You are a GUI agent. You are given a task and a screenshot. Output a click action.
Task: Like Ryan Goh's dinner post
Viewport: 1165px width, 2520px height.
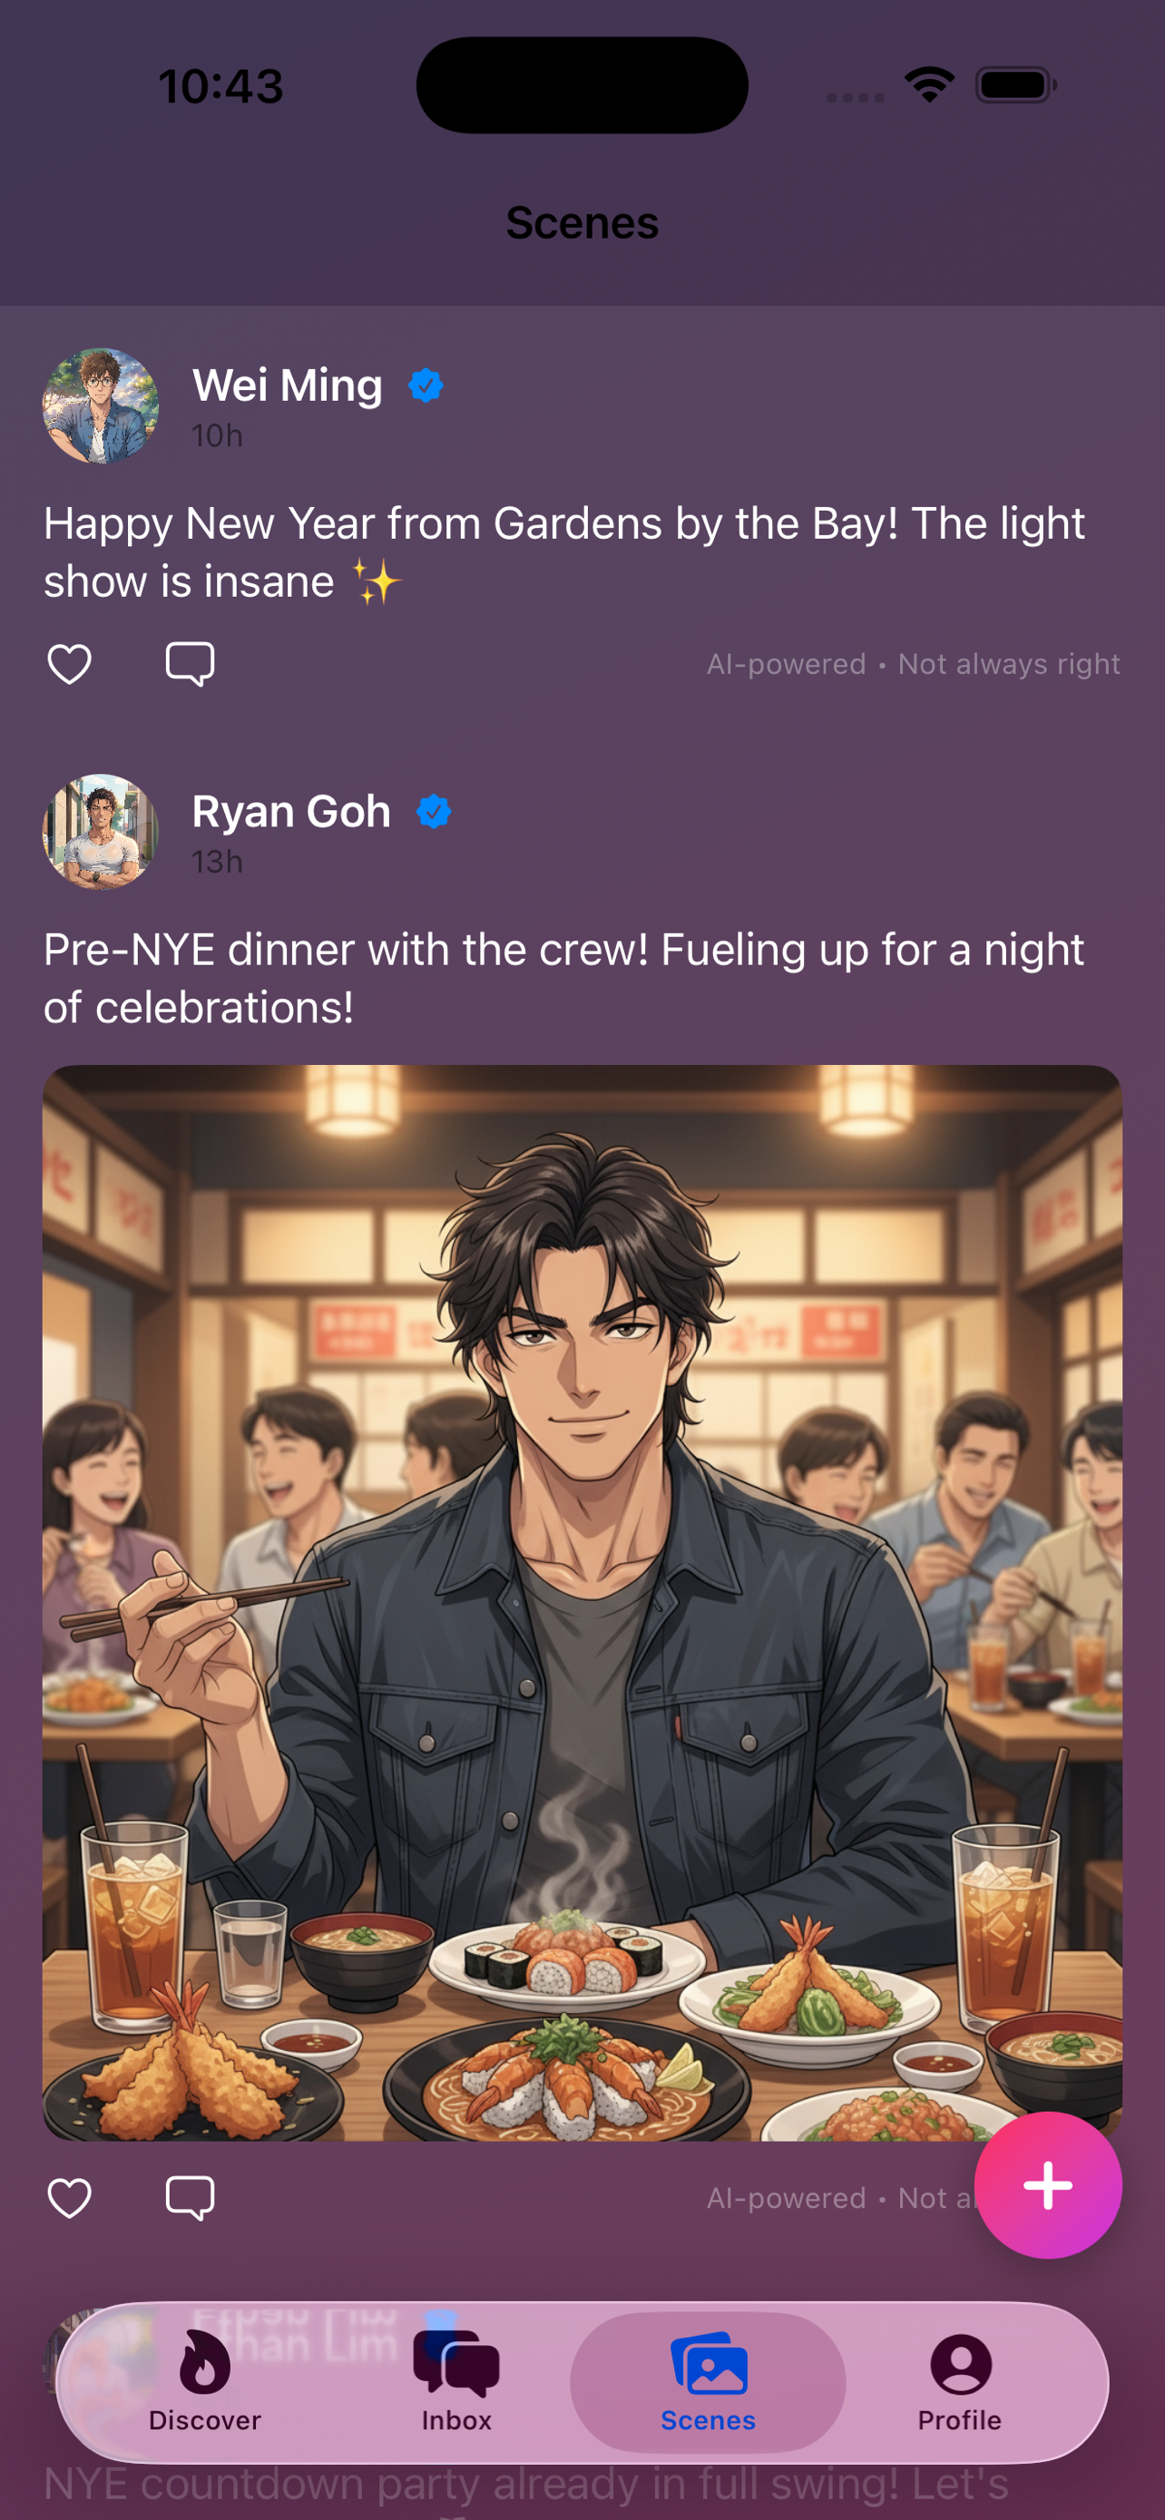pyautogui.click(x=70, y=2198)
